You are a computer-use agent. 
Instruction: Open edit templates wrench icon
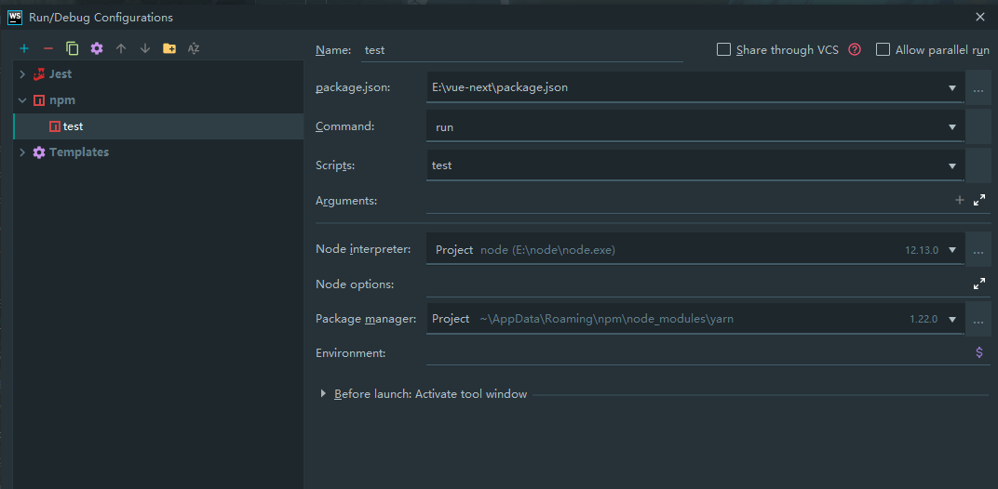click(x=97, y=48)
